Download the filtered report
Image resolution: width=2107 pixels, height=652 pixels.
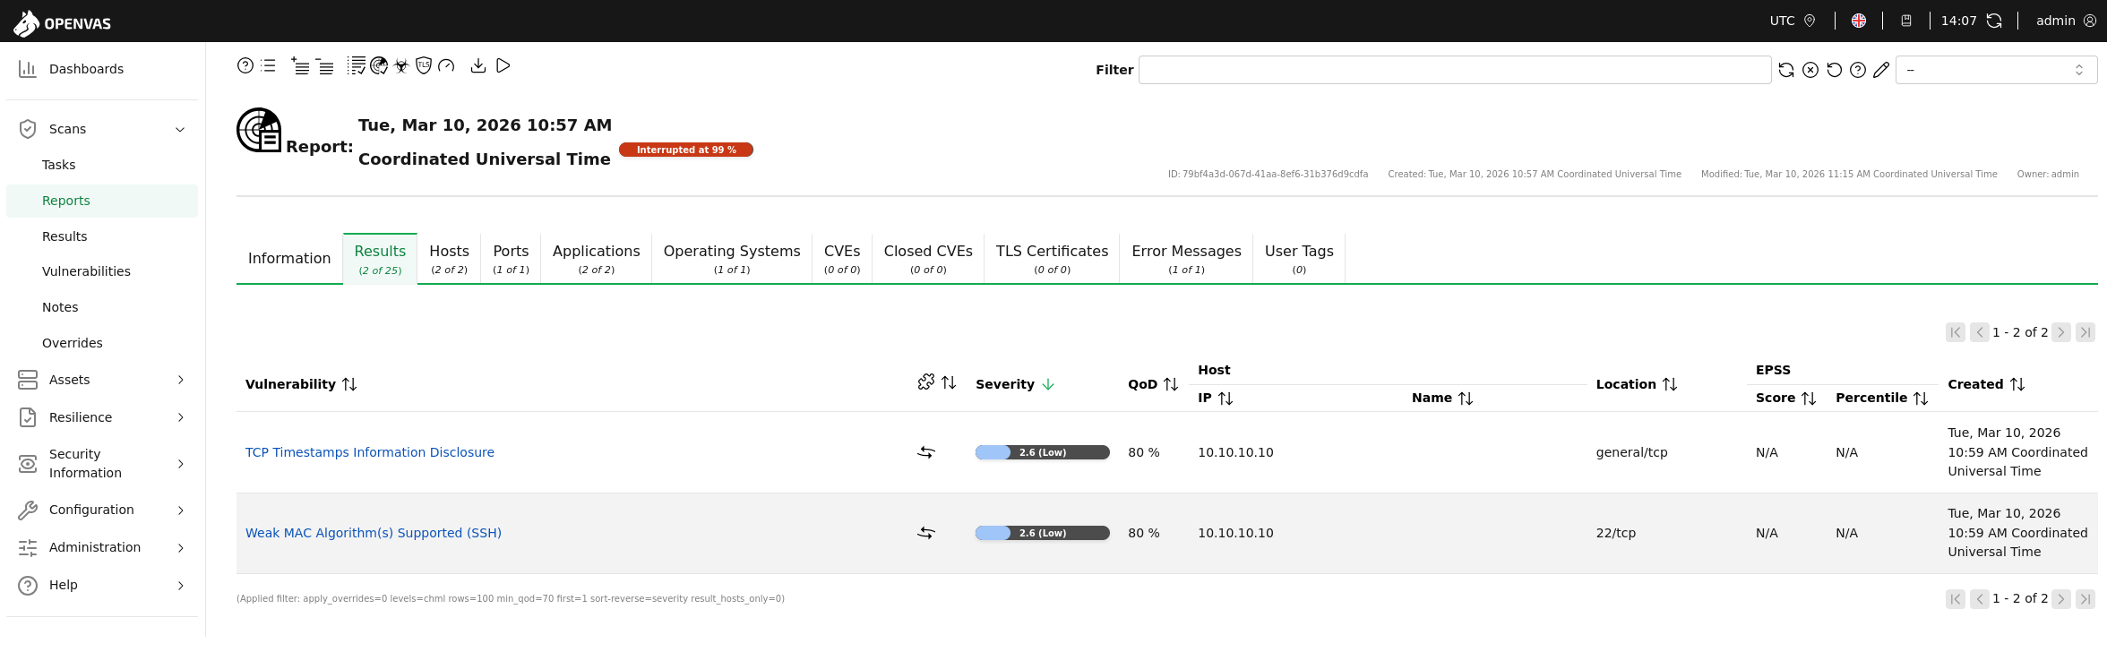coord(478,65)
